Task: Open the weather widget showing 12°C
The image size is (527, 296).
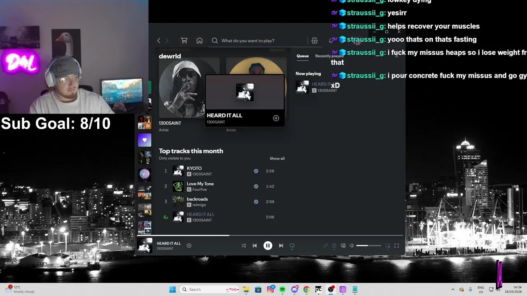Action: pos(21,289)
